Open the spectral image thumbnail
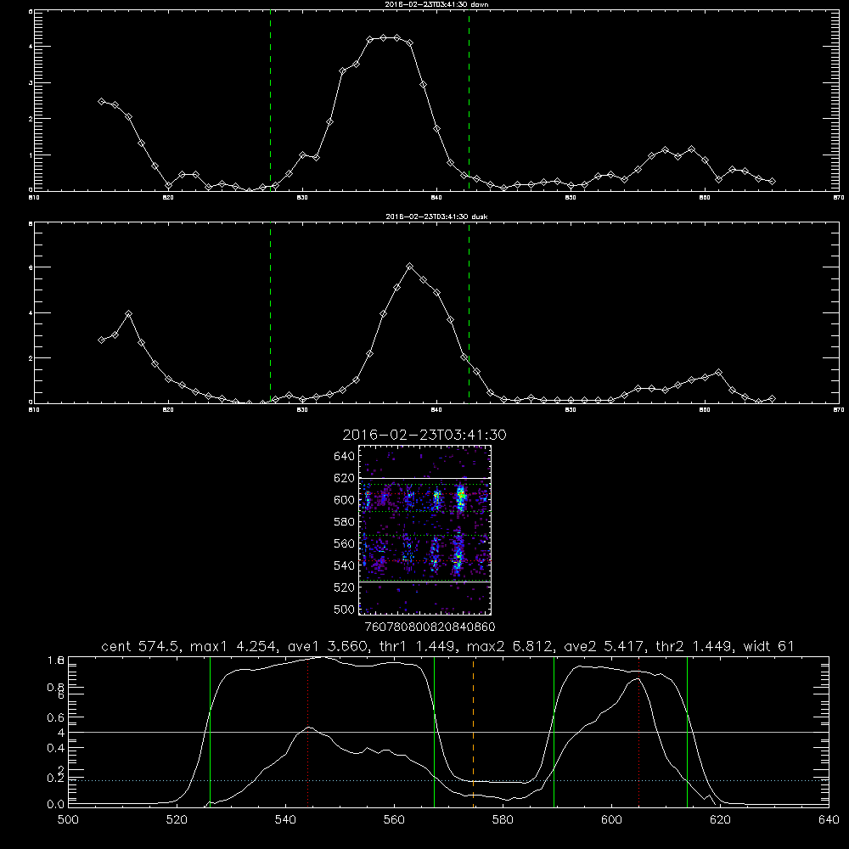The width and height of the screenshot is (849, 849). point(424,530)
